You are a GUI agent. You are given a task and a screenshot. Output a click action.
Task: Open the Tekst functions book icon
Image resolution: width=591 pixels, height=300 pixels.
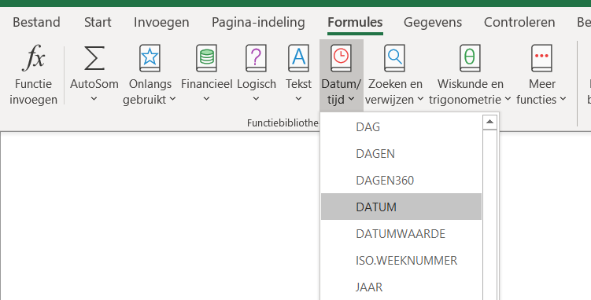(298, 58)
